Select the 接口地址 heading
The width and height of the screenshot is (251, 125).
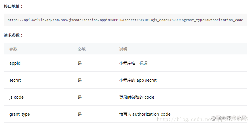[13, 6]
